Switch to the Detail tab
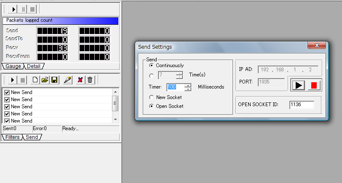The image size is (342, 183). pyautogui.click(x=35, y=66)
